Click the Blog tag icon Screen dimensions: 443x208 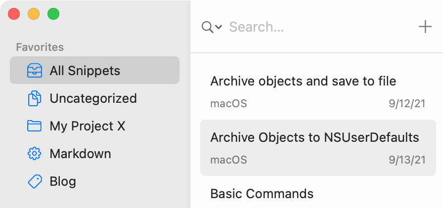(x=35, y=181)
